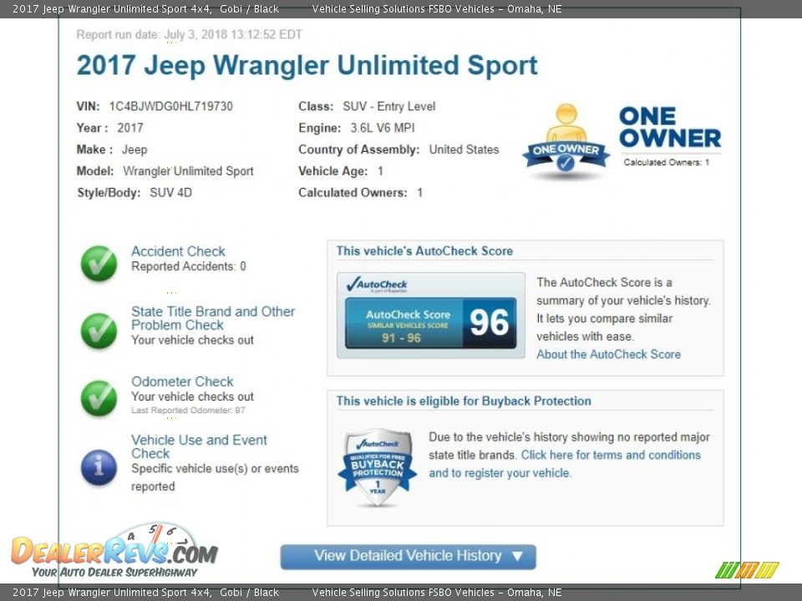Click 'Your vehicle checks out' under Odometer Check
Screen dimensions: 802x601
coord(192,396)
